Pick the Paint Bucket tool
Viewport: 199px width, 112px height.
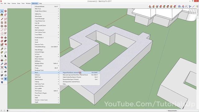[2, 15]
